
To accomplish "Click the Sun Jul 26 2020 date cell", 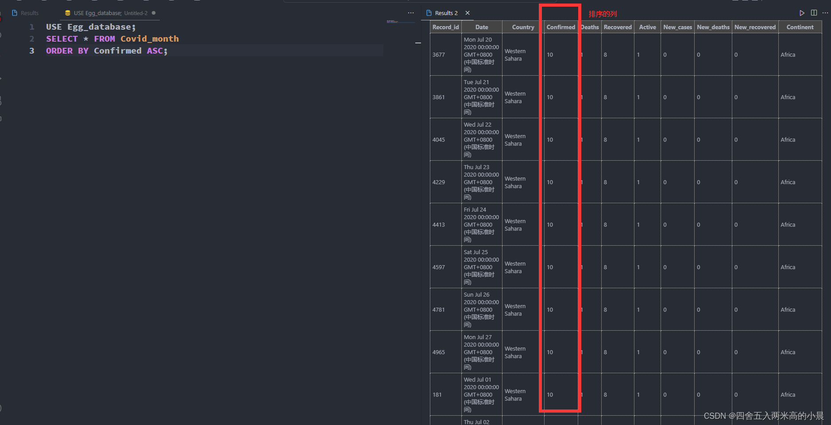I will tap(482, 309).
